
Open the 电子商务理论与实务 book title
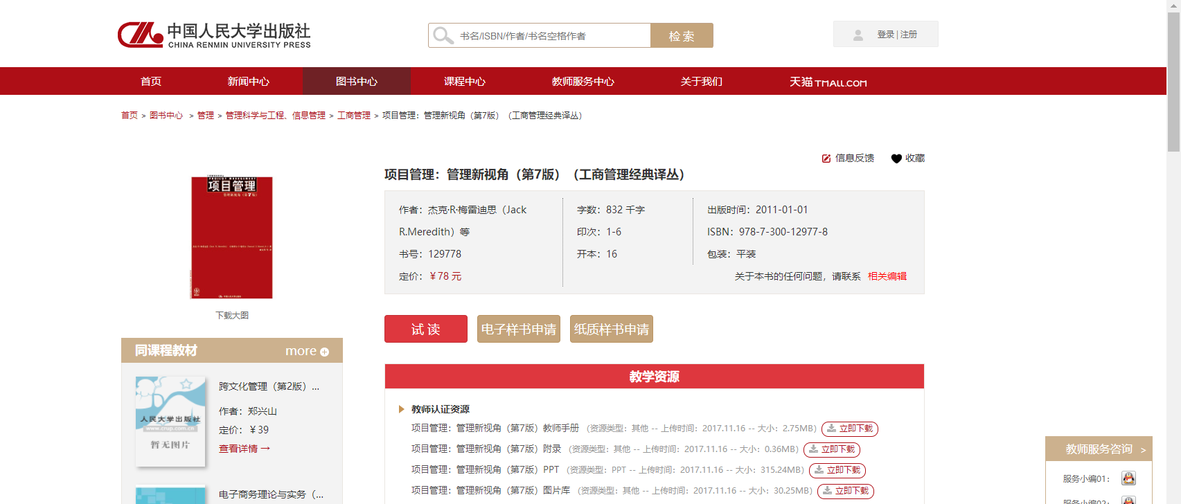click(272, 494)
